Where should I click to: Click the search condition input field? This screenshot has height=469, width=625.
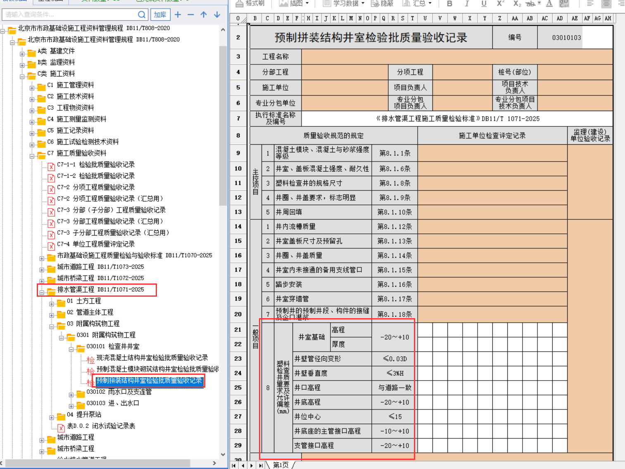pos(70,14)
